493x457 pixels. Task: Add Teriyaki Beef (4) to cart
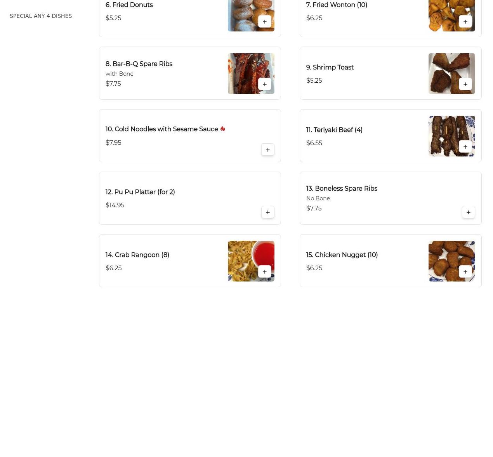pos(465,147)
